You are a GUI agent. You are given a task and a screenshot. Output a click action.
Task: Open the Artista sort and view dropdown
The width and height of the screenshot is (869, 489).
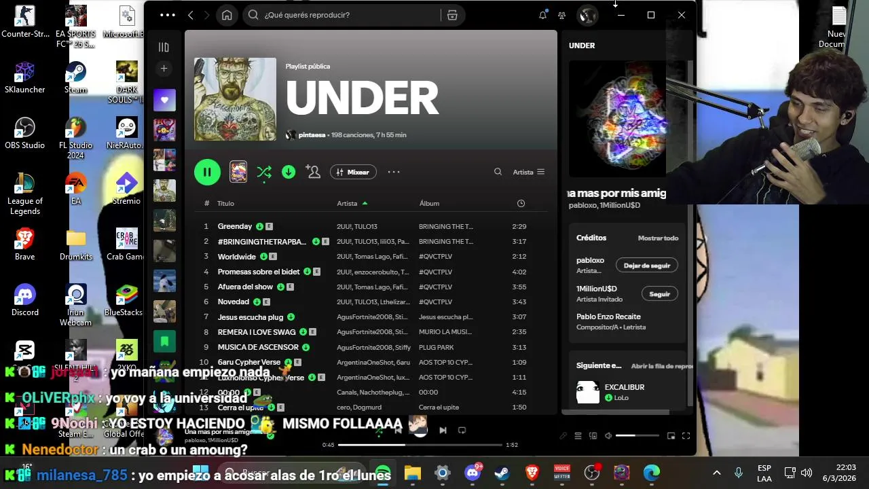coord(528,172)
